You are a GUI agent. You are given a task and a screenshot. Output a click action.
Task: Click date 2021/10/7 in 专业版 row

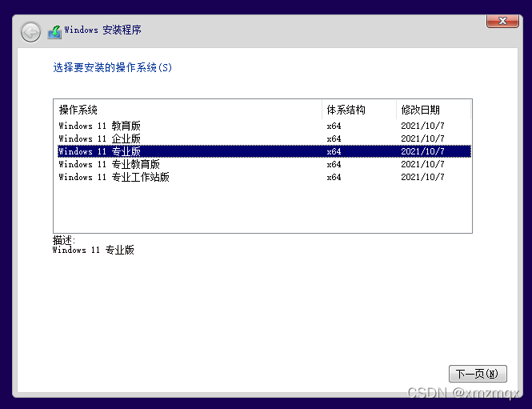pos(422,151)
